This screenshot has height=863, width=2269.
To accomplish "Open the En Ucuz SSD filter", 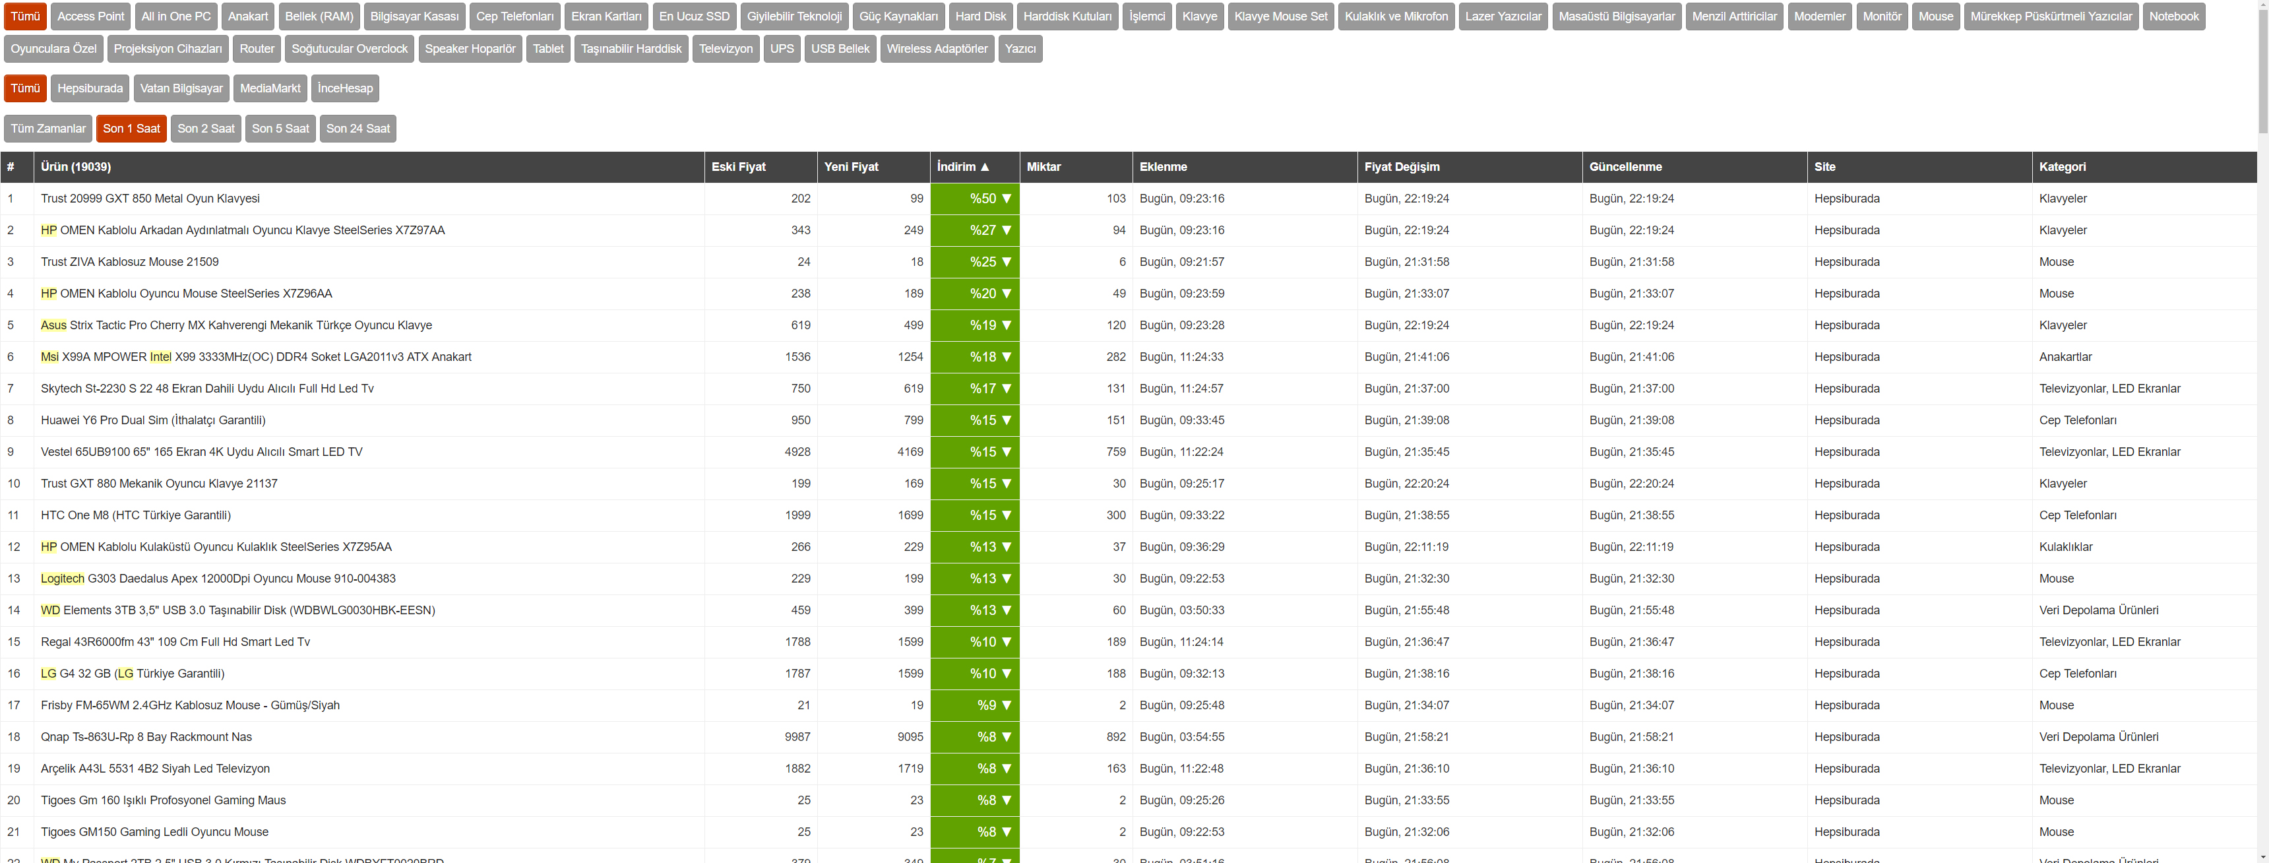I will click(x=694, y=16).
